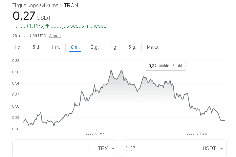236x157 pixels.
Task: Show the 1 m. chart range
Action: [55, 47]
